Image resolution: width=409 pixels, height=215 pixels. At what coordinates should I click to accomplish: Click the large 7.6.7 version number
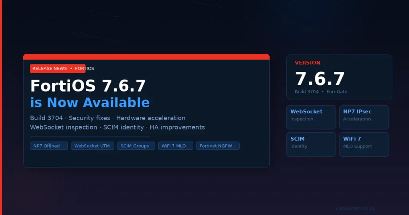pyautogui.click(x=320, y=79)
